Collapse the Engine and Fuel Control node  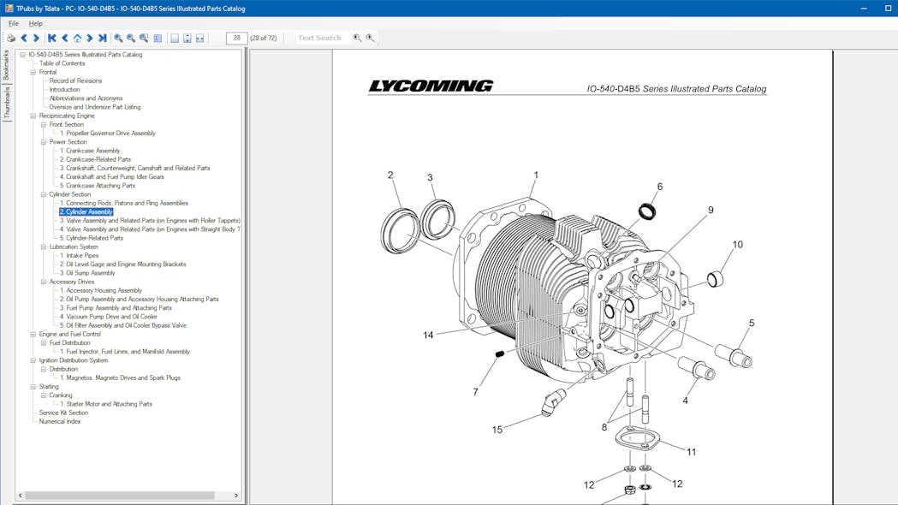coord(33,334)
